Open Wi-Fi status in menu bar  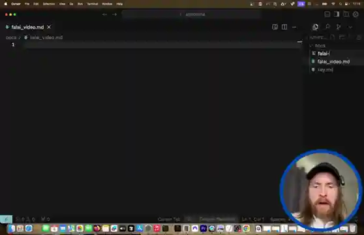coord(333,4)
